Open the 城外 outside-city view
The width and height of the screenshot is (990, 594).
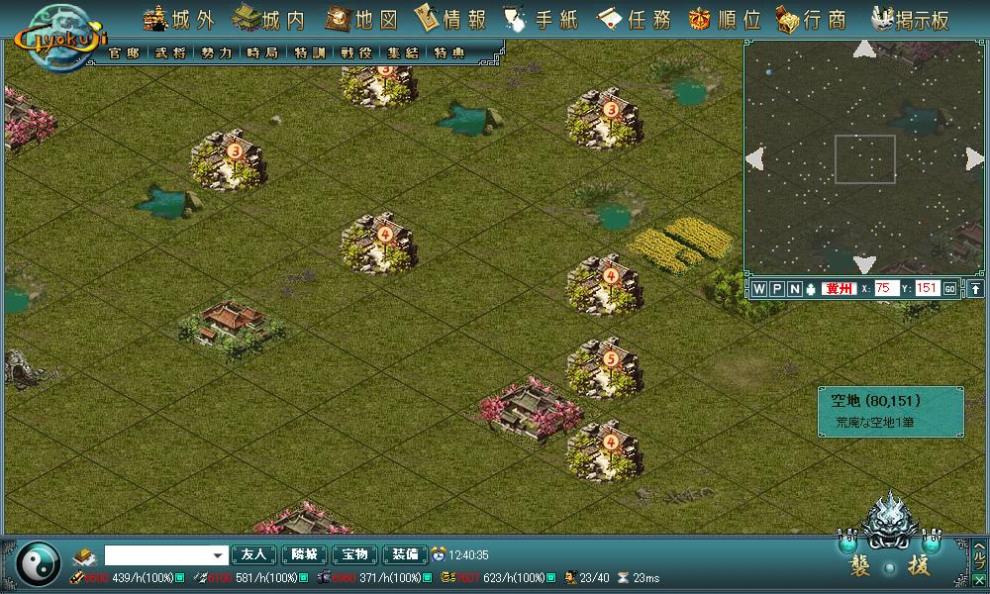tap(179, 20)
